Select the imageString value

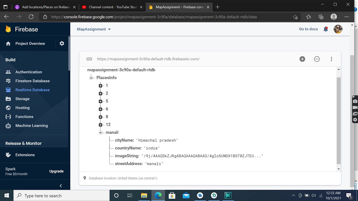coord(202,156)
